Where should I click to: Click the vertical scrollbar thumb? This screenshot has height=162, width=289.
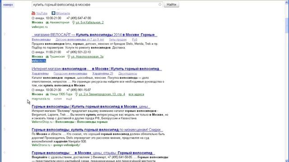(287, 25)
